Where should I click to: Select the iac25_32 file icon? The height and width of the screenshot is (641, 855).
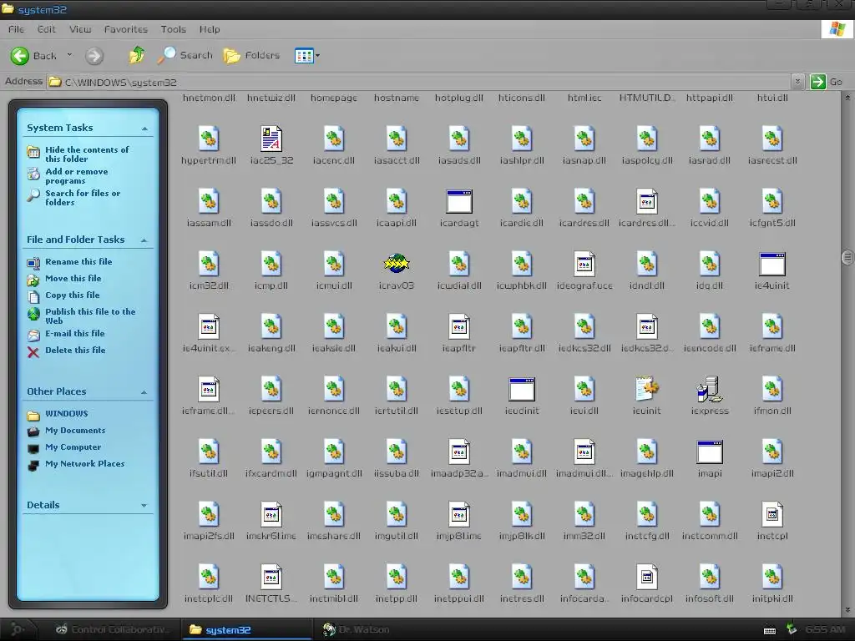pos(271,139)
